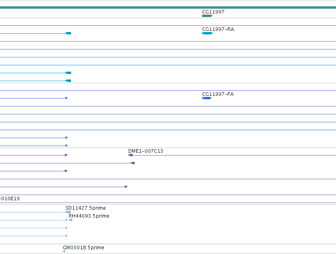Select the purple DME1-007C13 end glyph

(130, 155)
